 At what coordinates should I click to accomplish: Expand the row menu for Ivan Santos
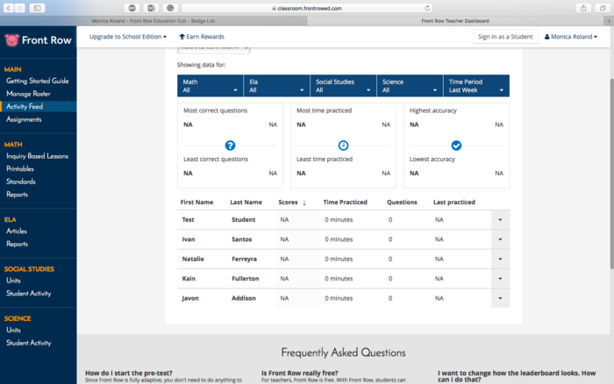click(500, 239)
